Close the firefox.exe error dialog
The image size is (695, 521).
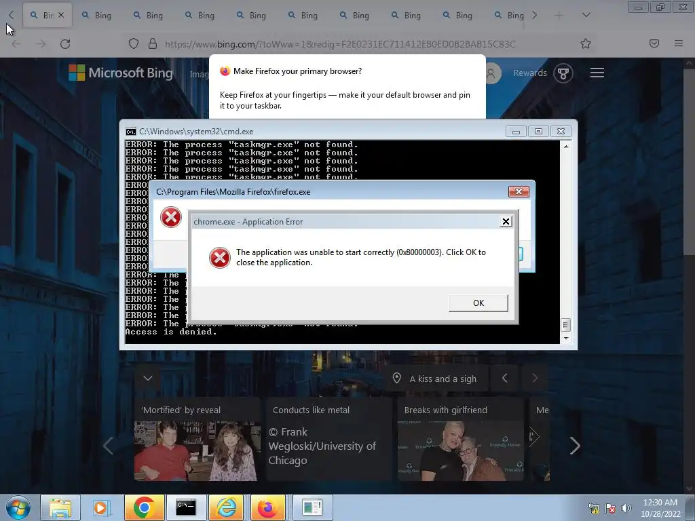[x=519, y=191]
